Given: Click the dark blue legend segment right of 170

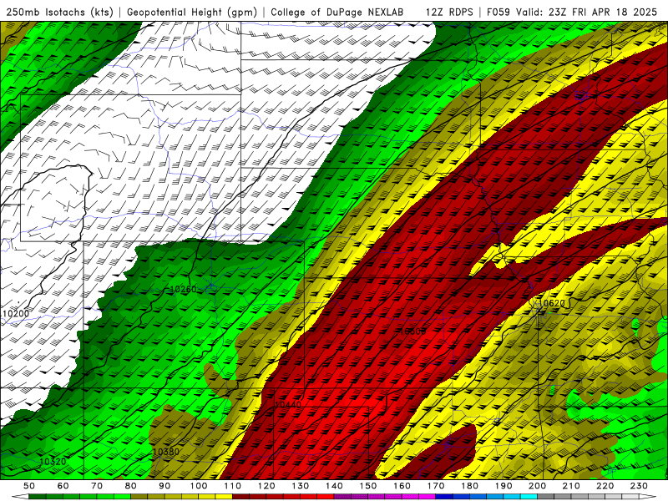Looking at the screenshot, I should pos(444,497).
